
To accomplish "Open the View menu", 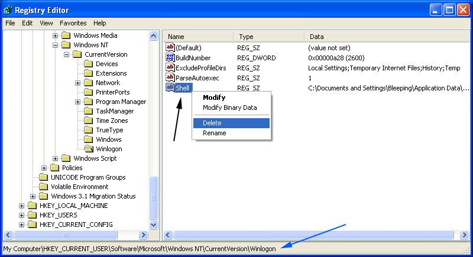I will 46,23.
